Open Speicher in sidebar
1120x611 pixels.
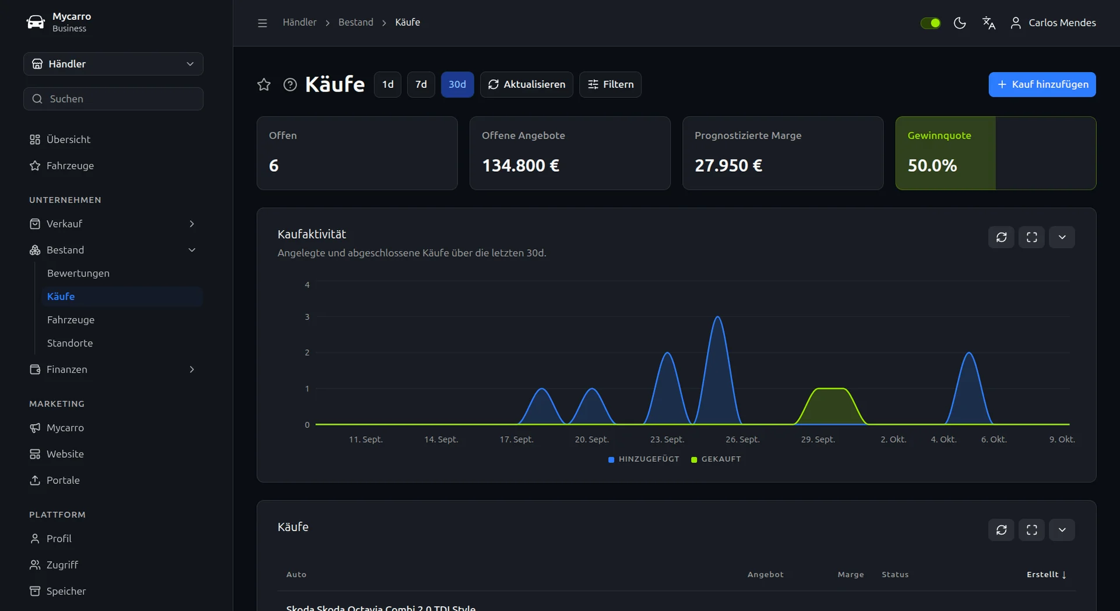click(x=113, y=591)
